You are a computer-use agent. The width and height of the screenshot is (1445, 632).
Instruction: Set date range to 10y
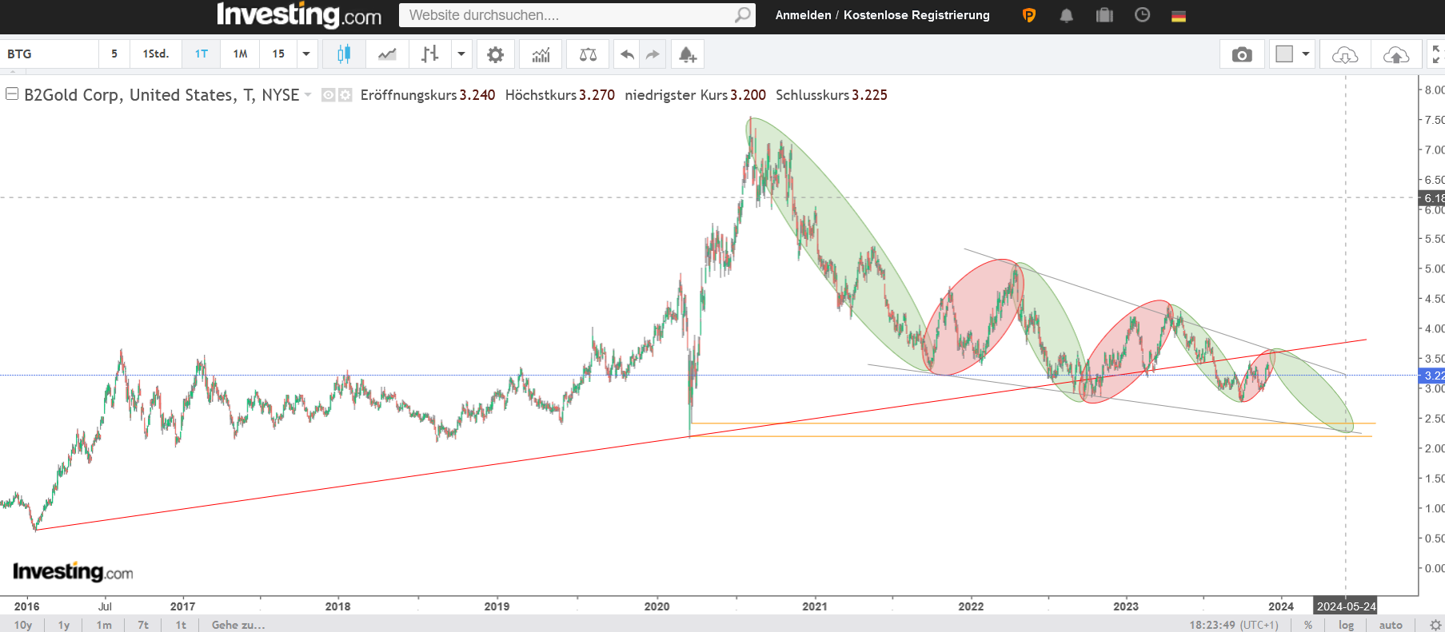pos(23,625)
